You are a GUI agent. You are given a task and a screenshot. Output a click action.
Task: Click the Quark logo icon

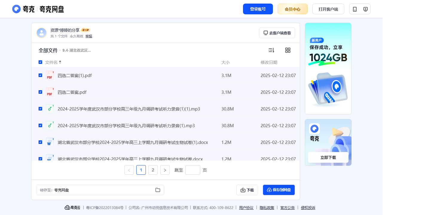pyautogui.click(x=16, y=9)
